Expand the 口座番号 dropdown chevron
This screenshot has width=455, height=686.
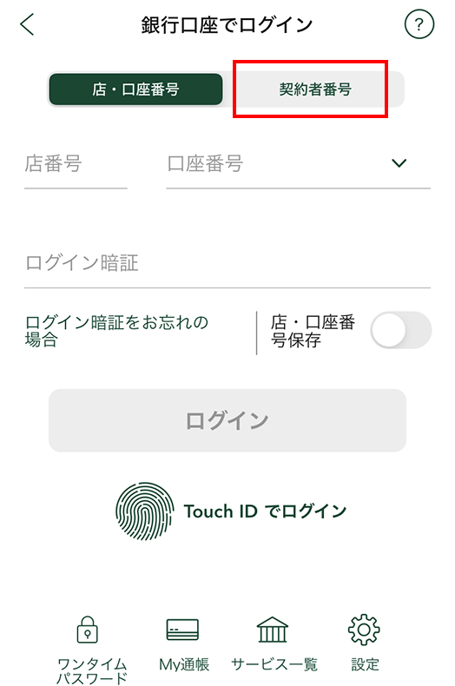coord(399,163)
